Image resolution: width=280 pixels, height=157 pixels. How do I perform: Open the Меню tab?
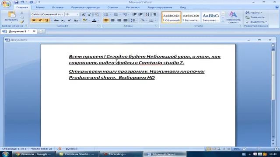click(x=40, y=7)
